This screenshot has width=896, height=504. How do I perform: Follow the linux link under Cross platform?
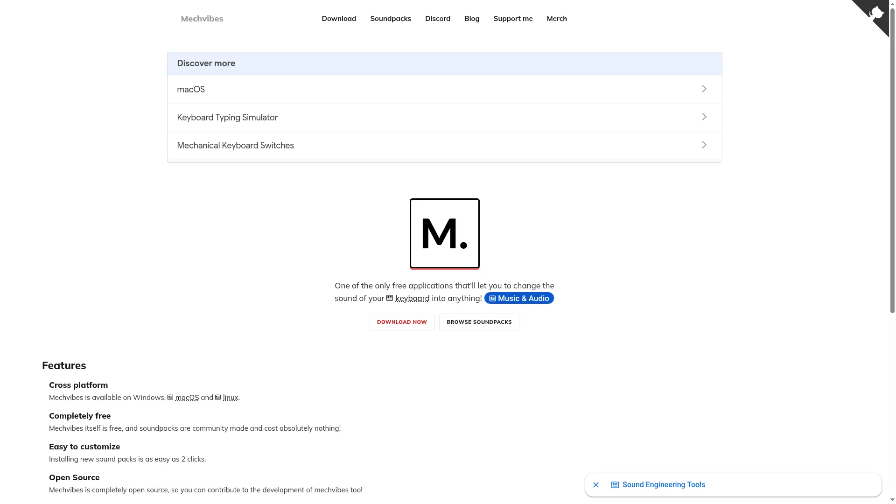point(231,398)
